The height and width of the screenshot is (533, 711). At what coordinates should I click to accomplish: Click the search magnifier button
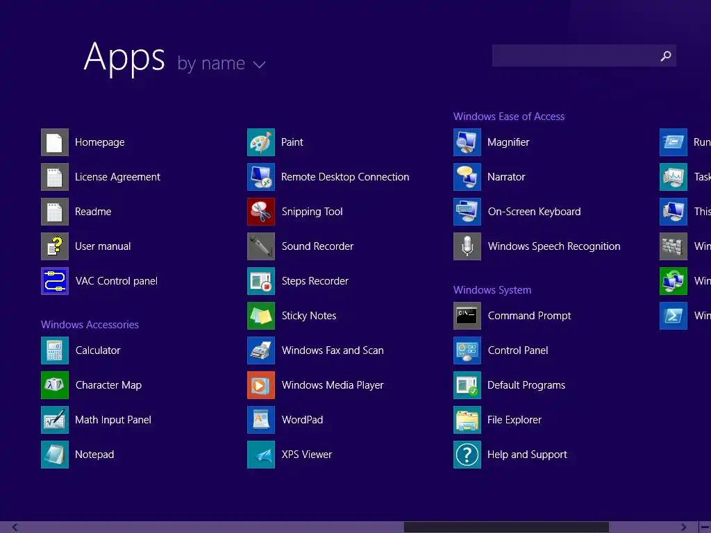click(x=666, y=56)
